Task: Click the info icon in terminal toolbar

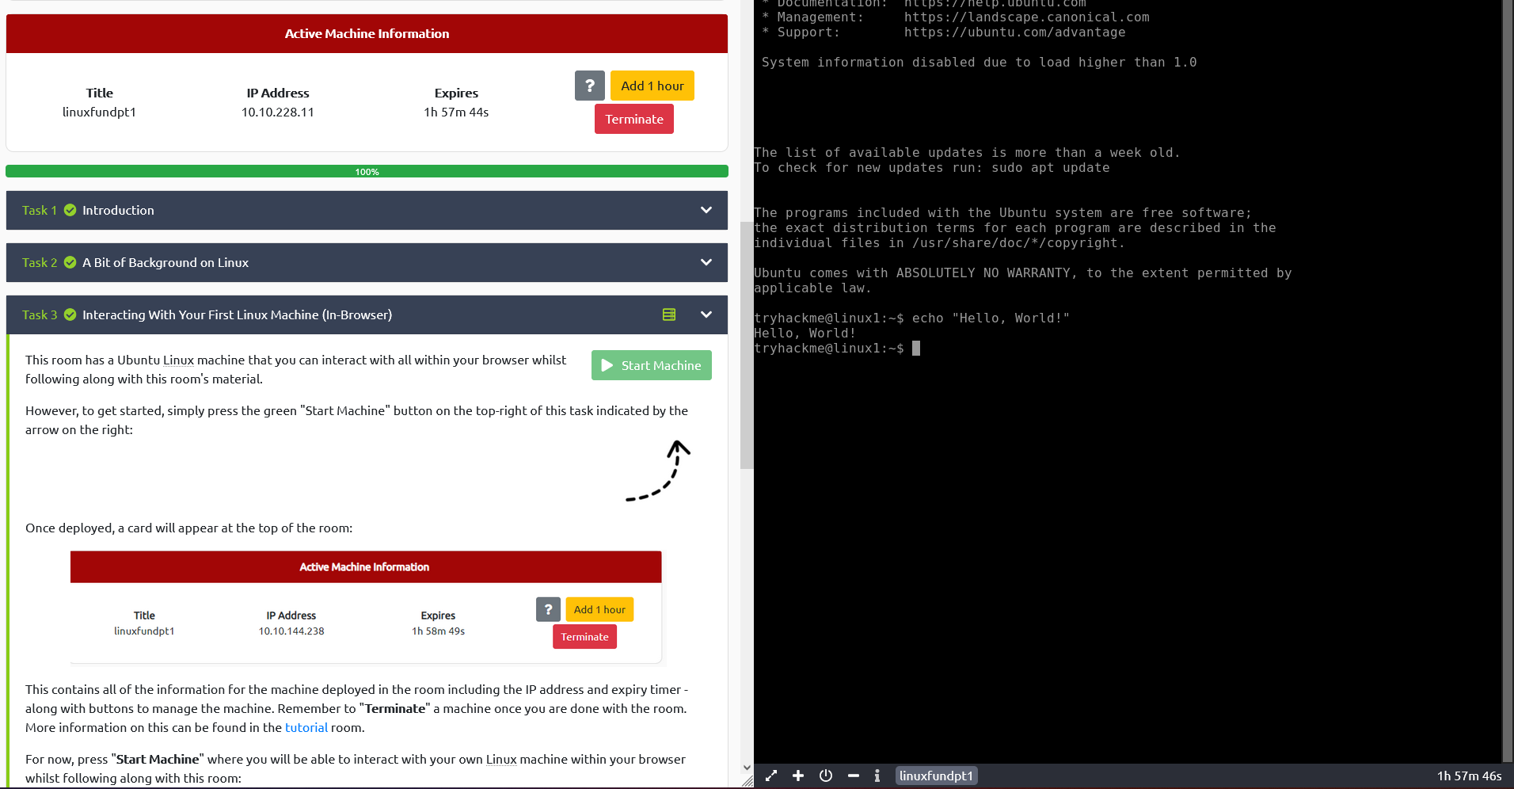Action: (877, 776)
